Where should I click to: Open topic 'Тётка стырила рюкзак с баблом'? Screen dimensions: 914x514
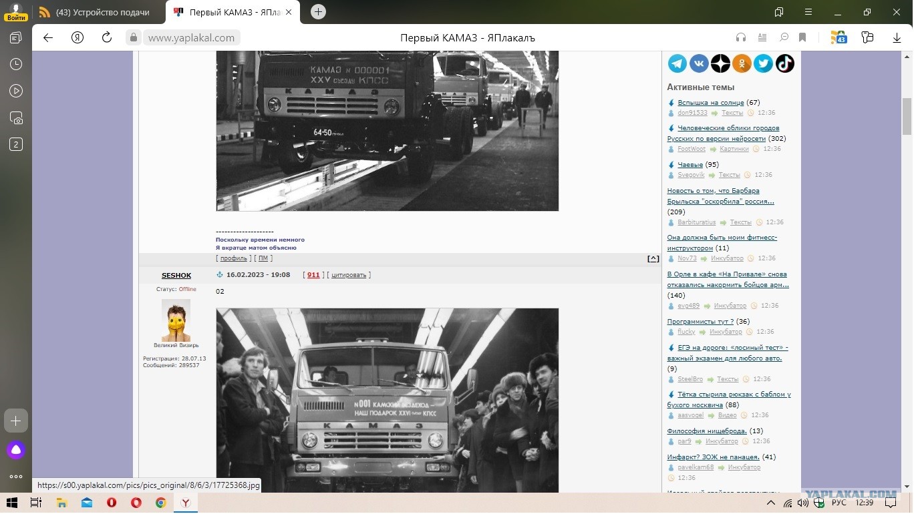[x=729, y=400]
